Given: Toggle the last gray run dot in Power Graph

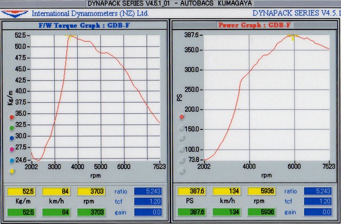Looking at the screenshot, I should [x=182, y=172].
